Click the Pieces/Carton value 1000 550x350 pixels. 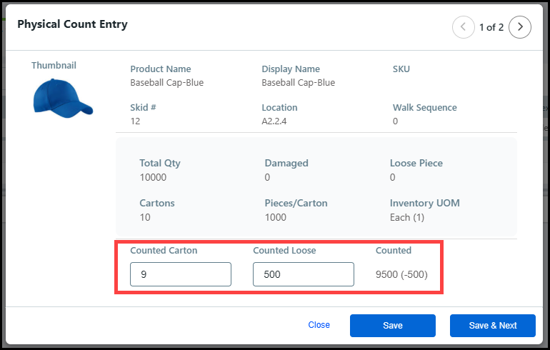click(x=276, y=217)
